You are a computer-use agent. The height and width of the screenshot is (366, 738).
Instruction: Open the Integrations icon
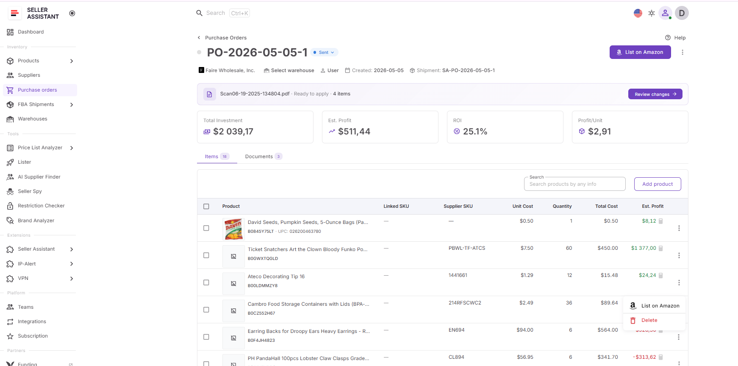[10, 322]
